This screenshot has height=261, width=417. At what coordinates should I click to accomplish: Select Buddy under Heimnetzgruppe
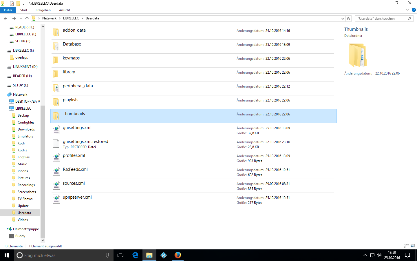pyautogui.click(x=20, y=236)
